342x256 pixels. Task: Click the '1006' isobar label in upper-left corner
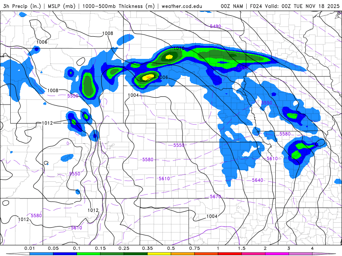click(x=42, y=42)
